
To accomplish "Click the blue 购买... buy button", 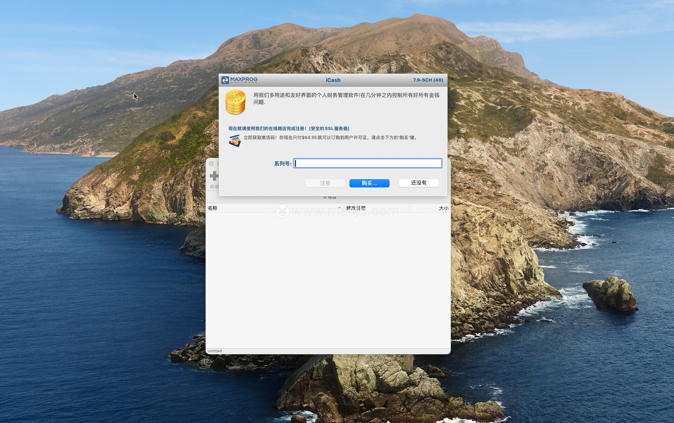I will (369, 183).
